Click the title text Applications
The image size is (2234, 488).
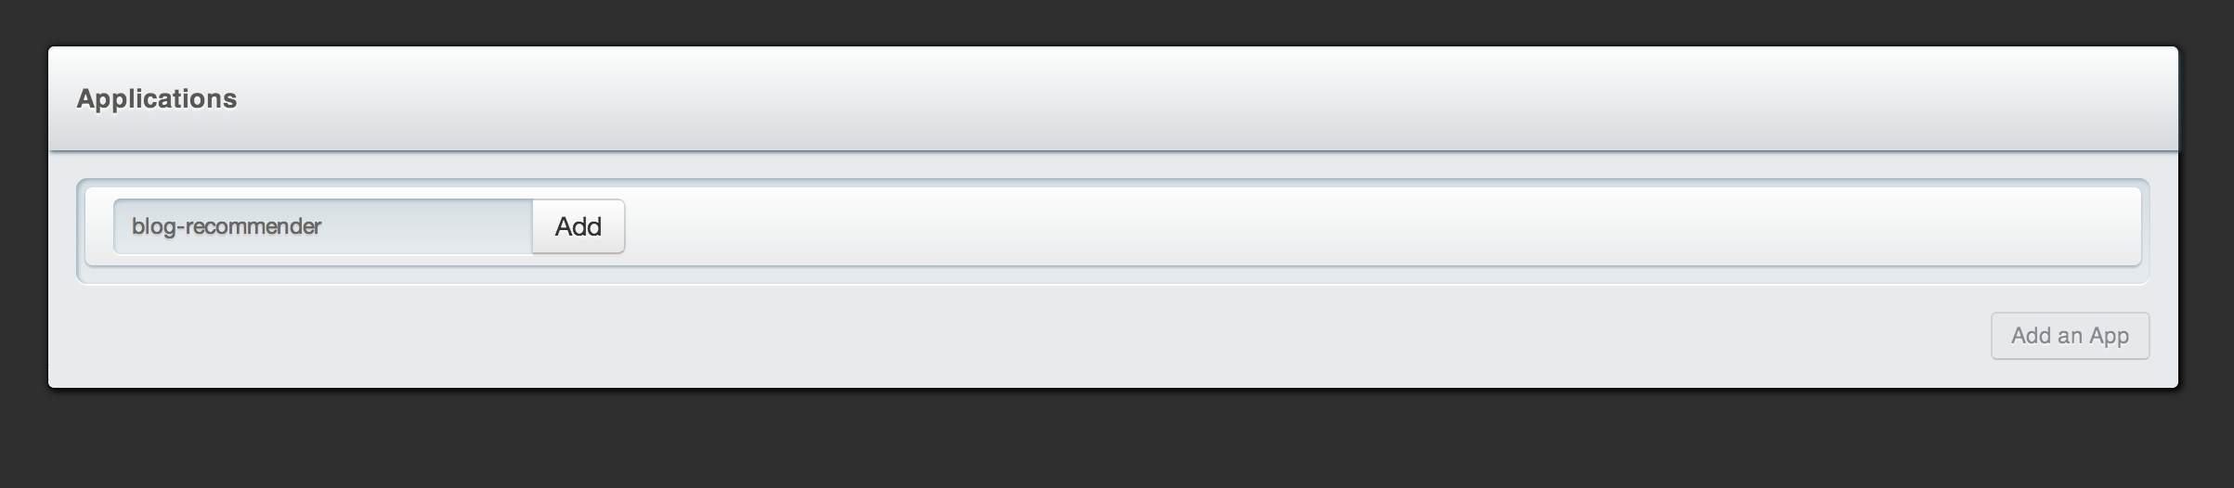click(157, 98)
